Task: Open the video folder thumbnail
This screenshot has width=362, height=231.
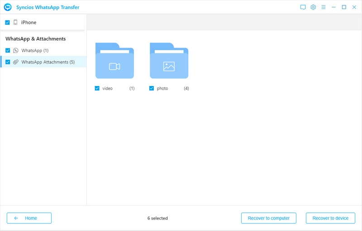Action: point(115,61)
